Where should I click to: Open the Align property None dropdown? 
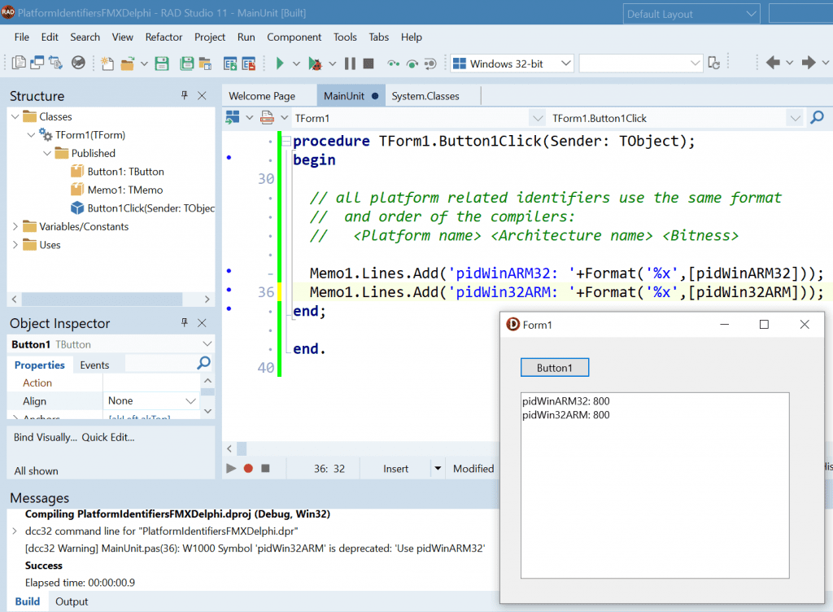(190, 401)
